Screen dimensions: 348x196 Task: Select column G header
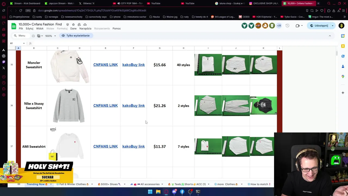(x=160, y=48)
